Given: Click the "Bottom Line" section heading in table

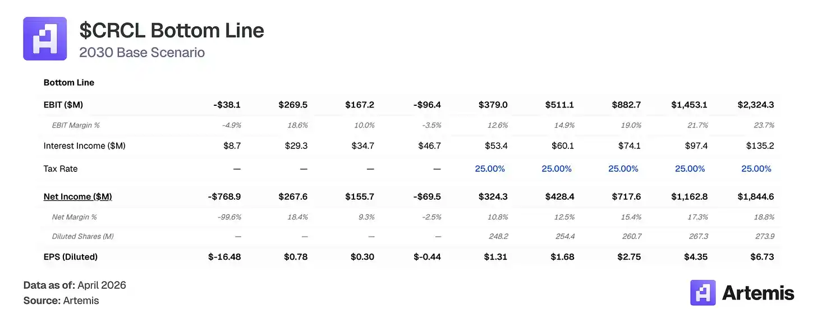Looking at the screenshot, I should point(69,82).
